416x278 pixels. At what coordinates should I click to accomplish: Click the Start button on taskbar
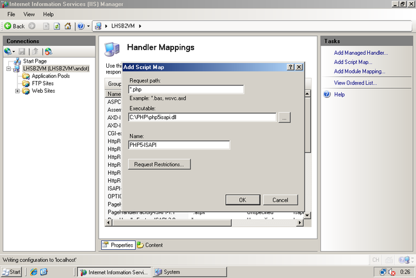[x=11, y=272]
